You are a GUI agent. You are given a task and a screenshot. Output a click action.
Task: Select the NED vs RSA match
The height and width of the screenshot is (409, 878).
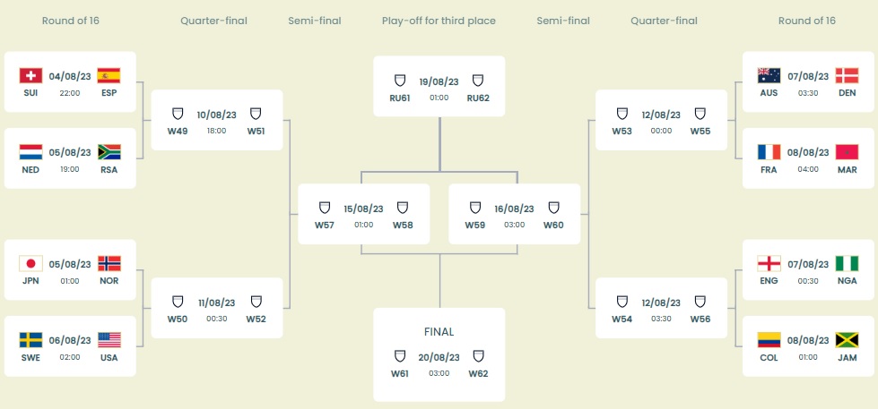tap(70, 158)
